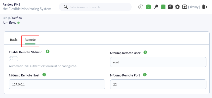
Task: Click the "Nfdump Remote Host" label
Action: (x=24, y=75)
